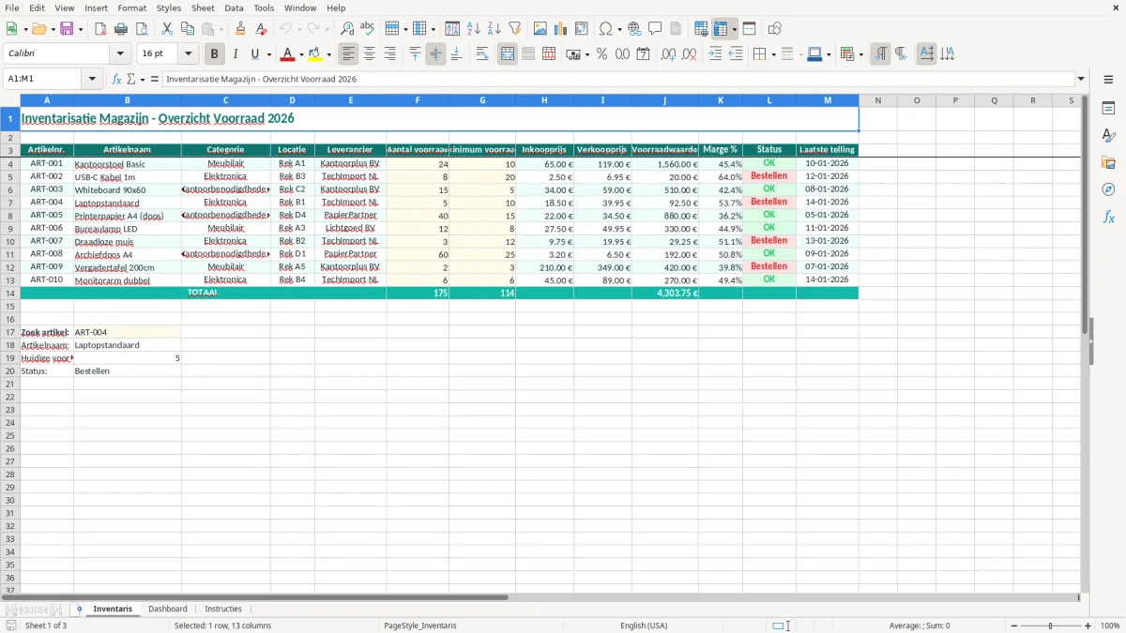
Task: Click the Print icon
Action: point(121,29)
